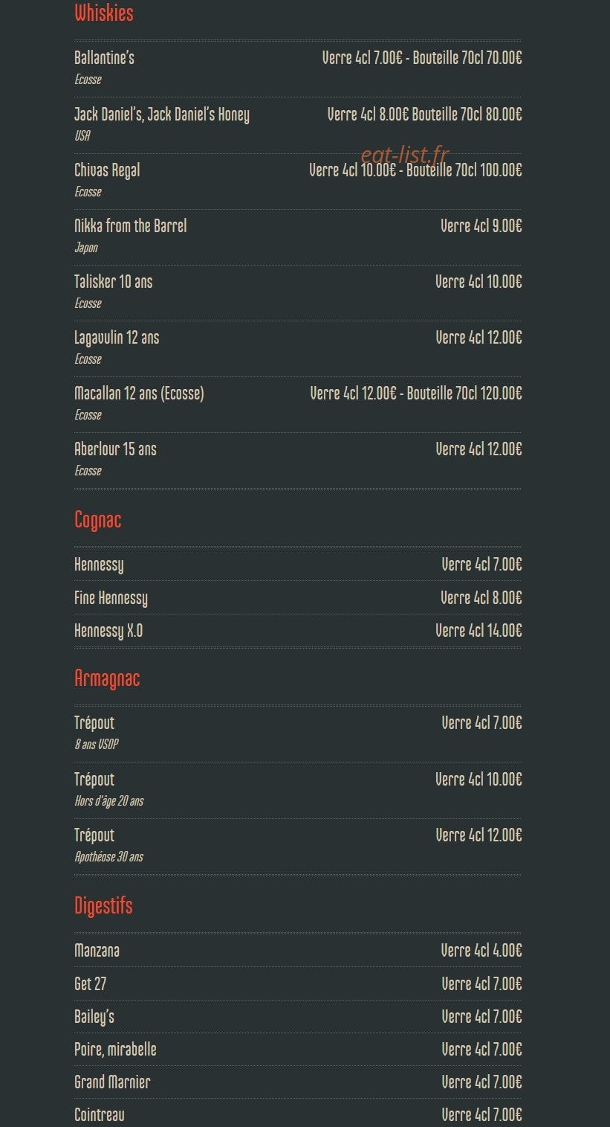
Task: Click the Whiskies section heading
Action: 104,13
